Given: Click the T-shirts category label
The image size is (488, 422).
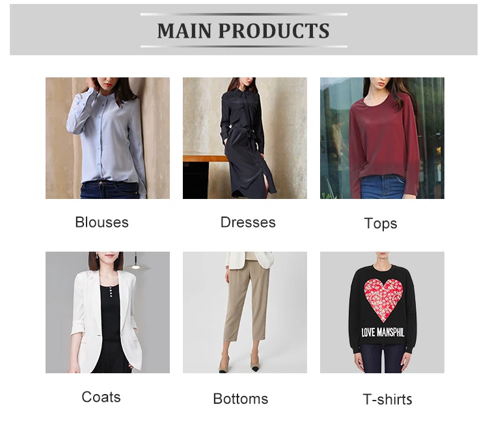Looking at the screenshot, I should pos(388,399).
